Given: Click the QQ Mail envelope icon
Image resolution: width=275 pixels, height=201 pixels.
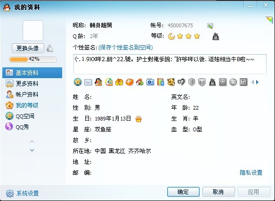Looking at the screenshot, I should coord(88,82).
